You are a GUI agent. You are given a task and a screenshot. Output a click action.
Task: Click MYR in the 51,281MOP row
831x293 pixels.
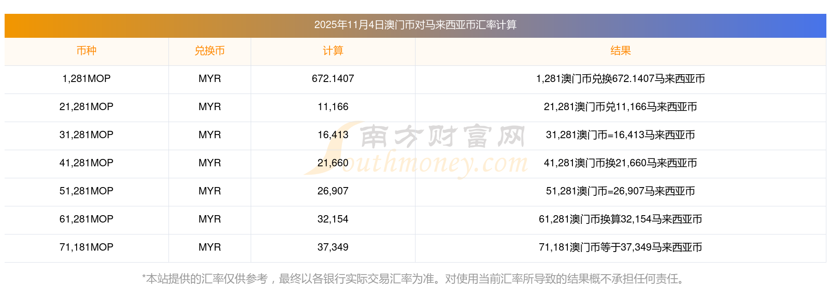(x=210, y=191)
